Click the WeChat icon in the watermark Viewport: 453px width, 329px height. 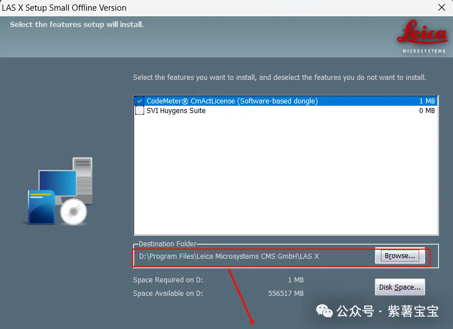click(324, 311)
